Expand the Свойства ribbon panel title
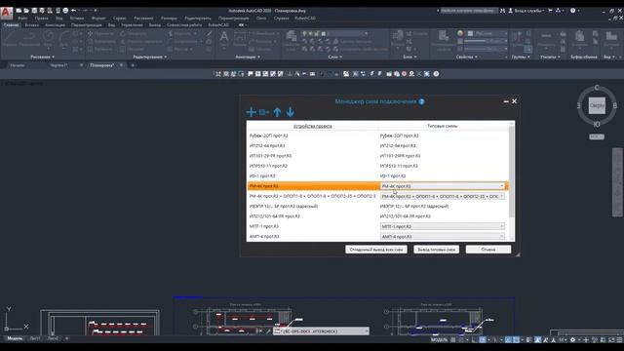Image resolution: width=624 pixels, height=351 pixels. pos(466,57)
